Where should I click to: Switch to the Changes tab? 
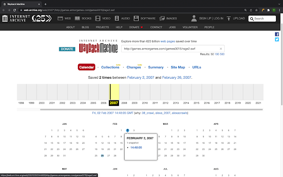point(134,67)
